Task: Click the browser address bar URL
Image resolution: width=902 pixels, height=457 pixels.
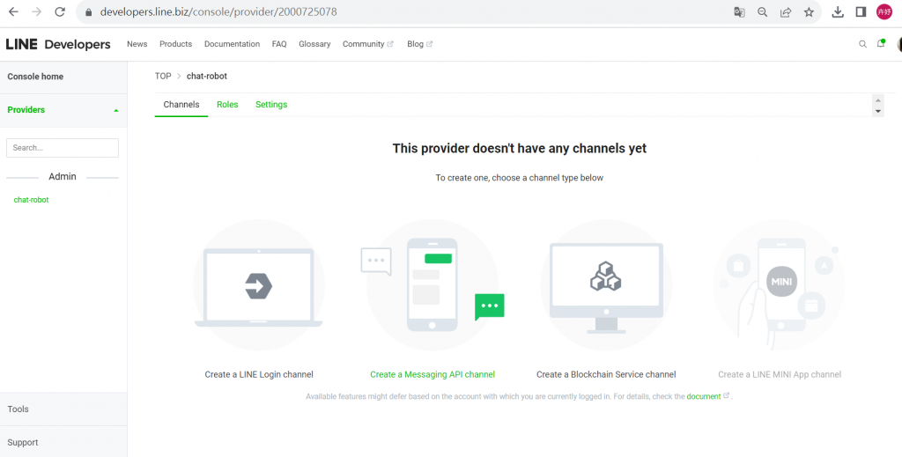Action: coord(218,12)
